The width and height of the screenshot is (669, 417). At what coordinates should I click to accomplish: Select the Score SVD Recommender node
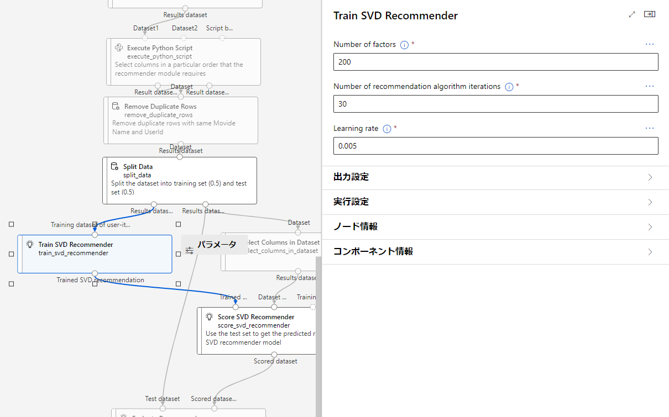pos(257,331)
